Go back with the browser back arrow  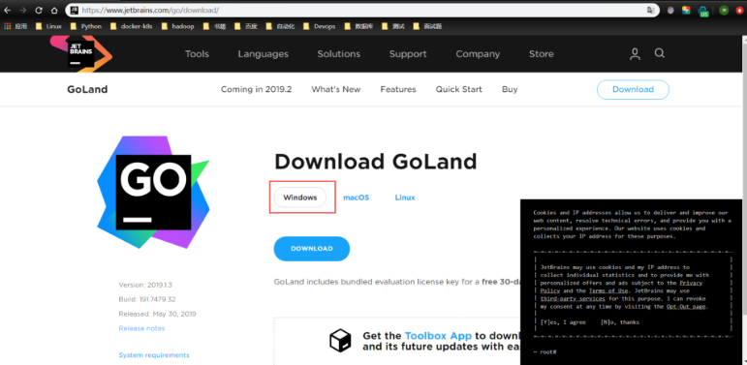tap(7, 10)
